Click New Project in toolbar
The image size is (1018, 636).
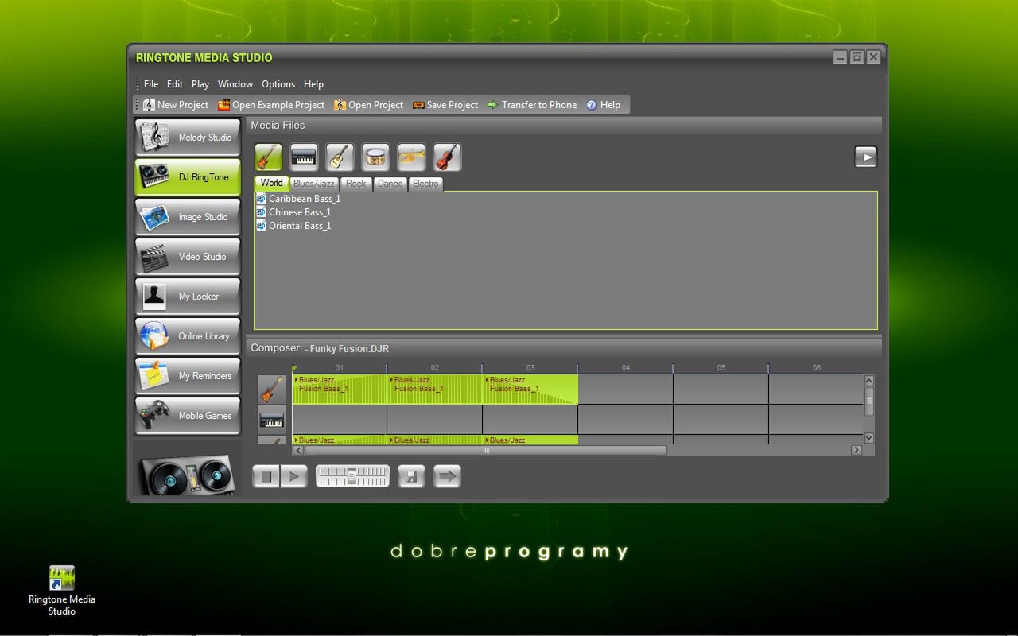coord(176,105)
